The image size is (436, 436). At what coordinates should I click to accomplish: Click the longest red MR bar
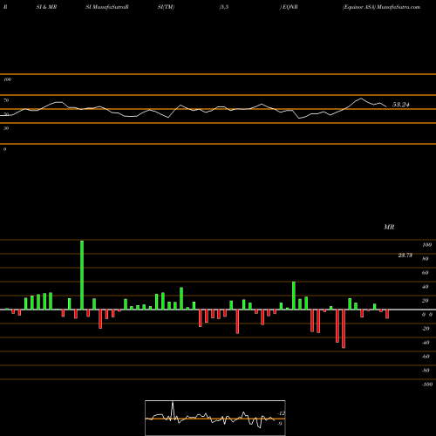pyautogui.click(x=344, y=329)
